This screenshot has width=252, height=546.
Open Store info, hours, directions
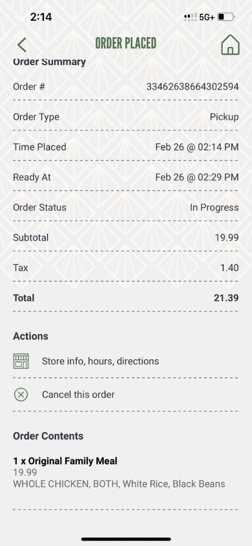tap(100, 361)
